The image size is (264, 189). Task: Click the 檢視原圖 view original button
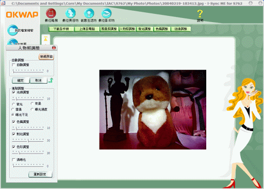click(46, 56)
